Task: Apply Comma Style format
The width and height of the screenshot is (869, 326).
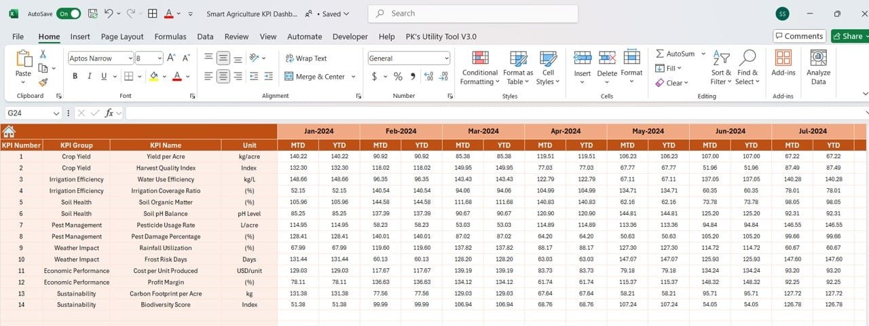Action: pyautogui.click(x=413, y=77)
